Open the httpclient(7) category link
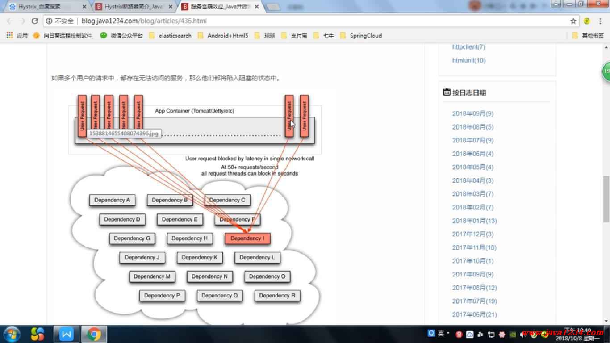Screen dimensions: 610x343 468,47
